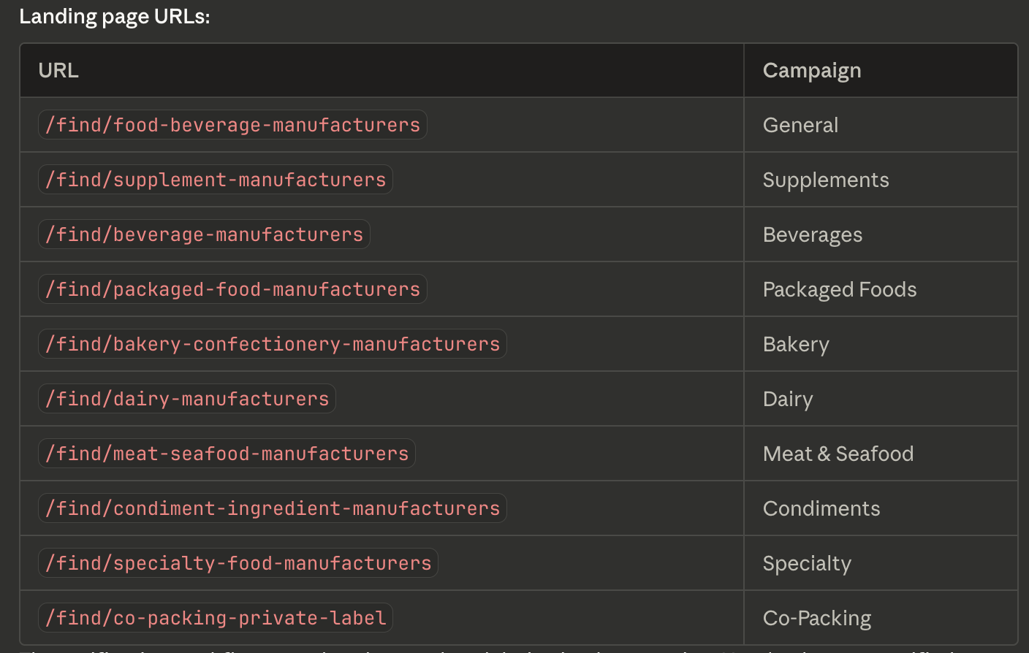Click the /find/supplement-manufacturers URL
This screenshot has width=1029, height=653.
[215, 180]
